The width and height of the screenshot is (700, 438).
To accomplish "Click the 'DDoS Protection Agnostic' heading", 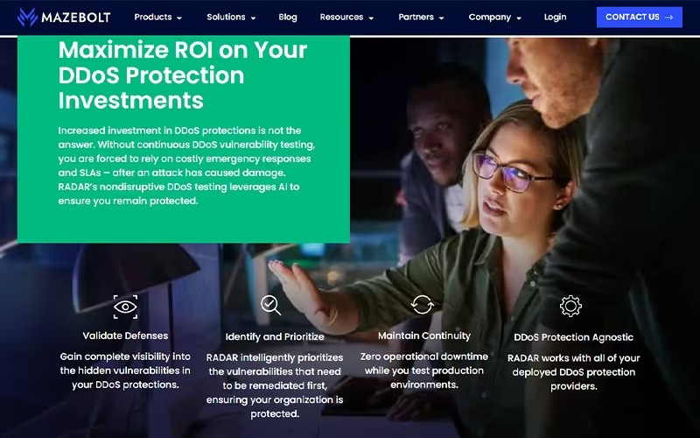I will [574, 337].
